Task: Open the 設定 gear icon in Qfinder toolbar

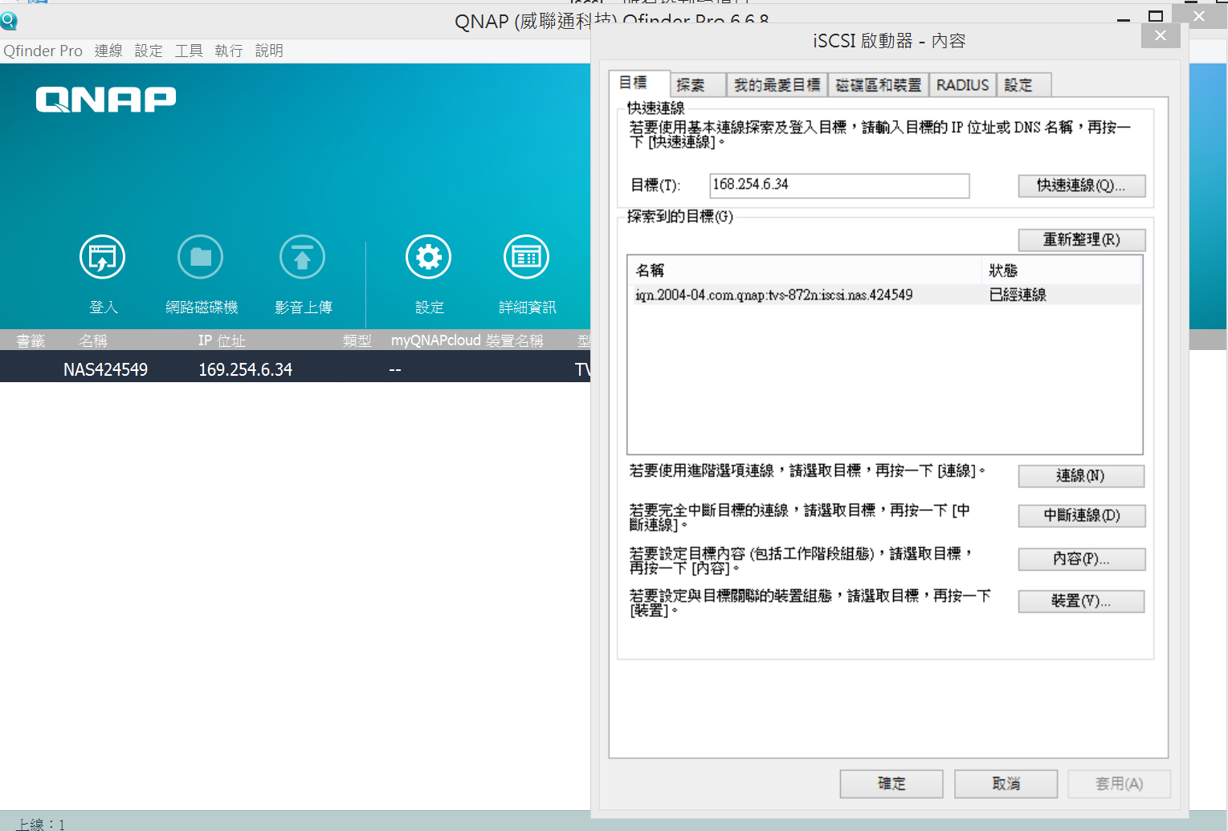Action: click(429, 257)
